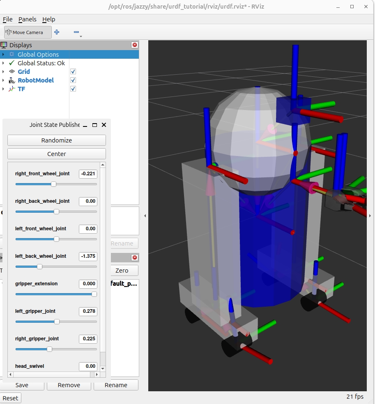This screenshot has width=375, height=404.
Task: Click the Move Camera tool icon
Action: click(9, 32)
